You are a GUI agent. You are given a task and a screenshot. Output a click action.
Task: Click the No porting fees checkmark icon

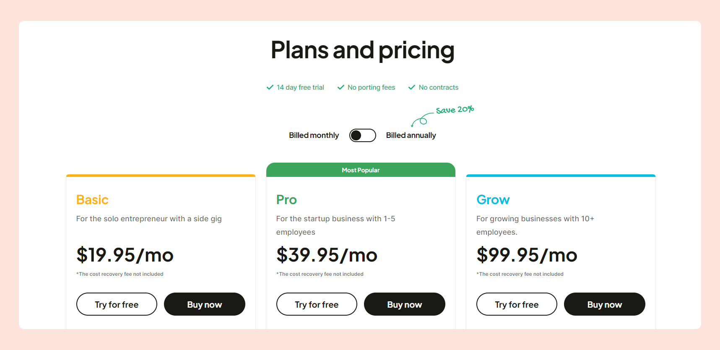click(341, 87)
